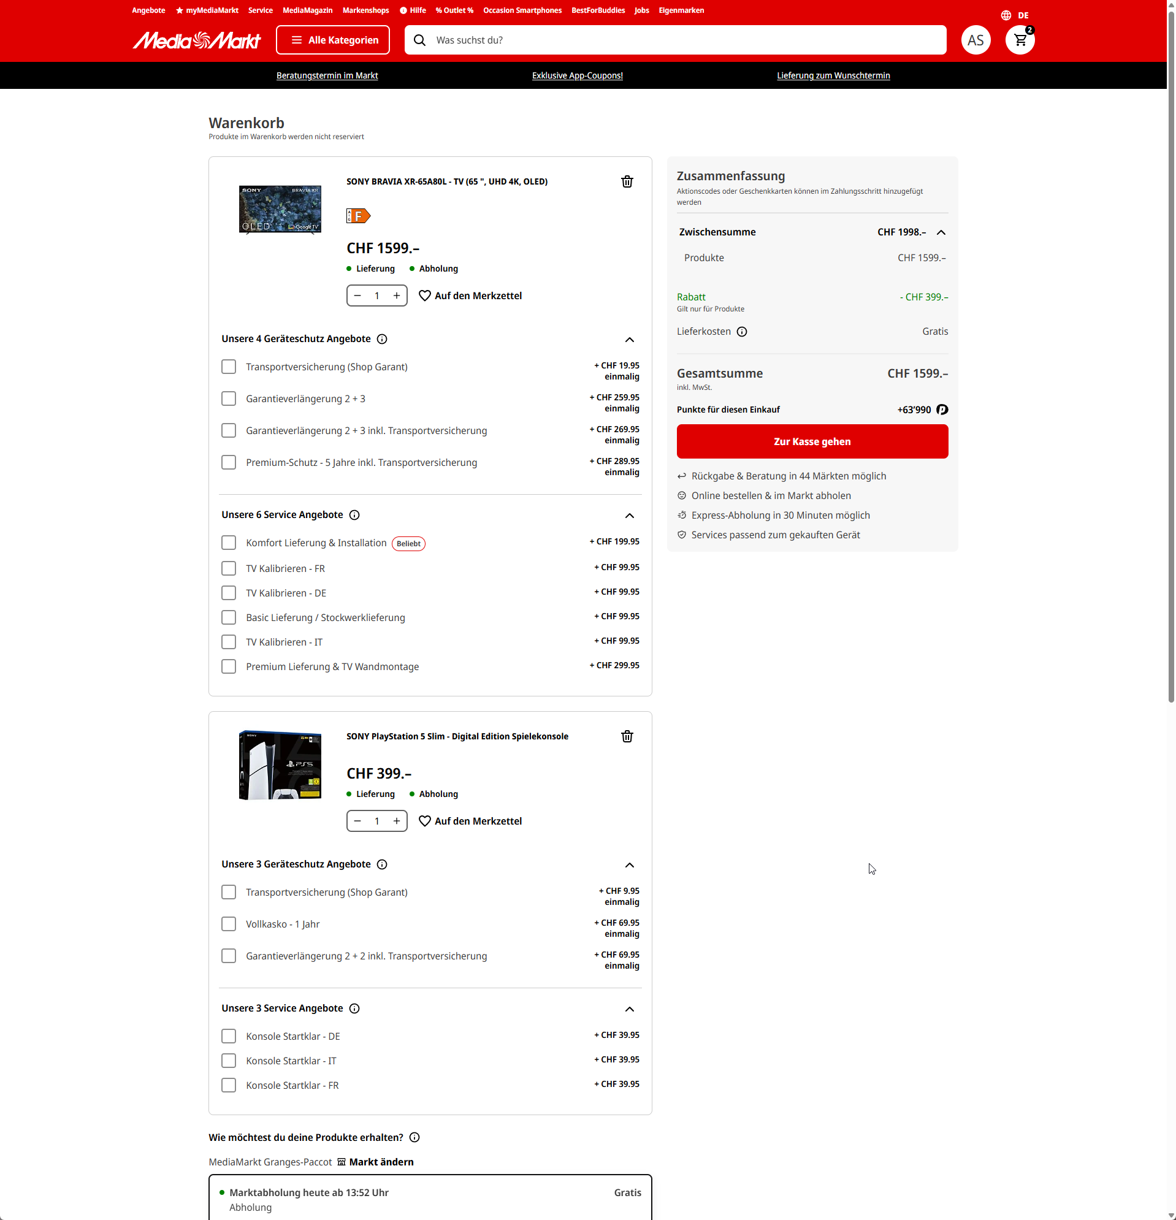Collapse the 3 Geräteschutz Angebote section
This screenshot has height=1220, width=1176.
click(x=630, y=865)
